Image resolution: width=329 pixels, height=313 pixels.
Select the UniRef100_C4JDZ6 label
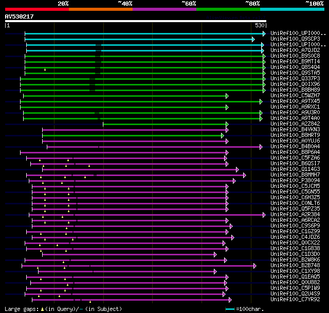tap(295, 237)
